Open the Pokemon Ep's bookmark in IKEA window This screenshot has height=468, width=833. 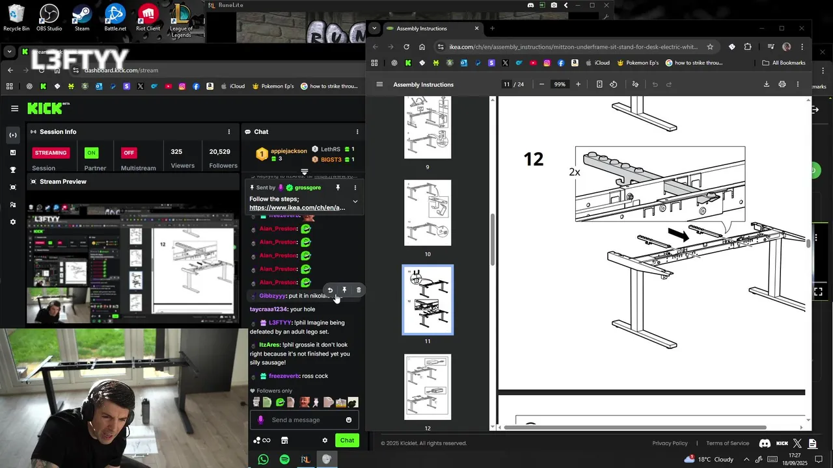pos(638,63)
